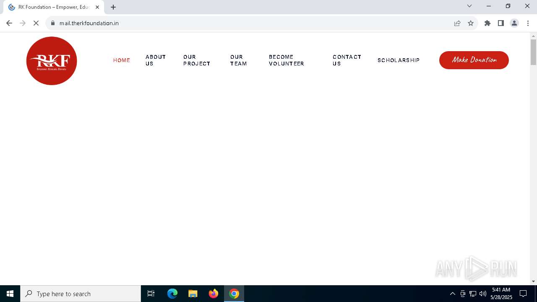Click the Make Donation button
Viewport: 537px width, 302px height.
coord(474,60)
